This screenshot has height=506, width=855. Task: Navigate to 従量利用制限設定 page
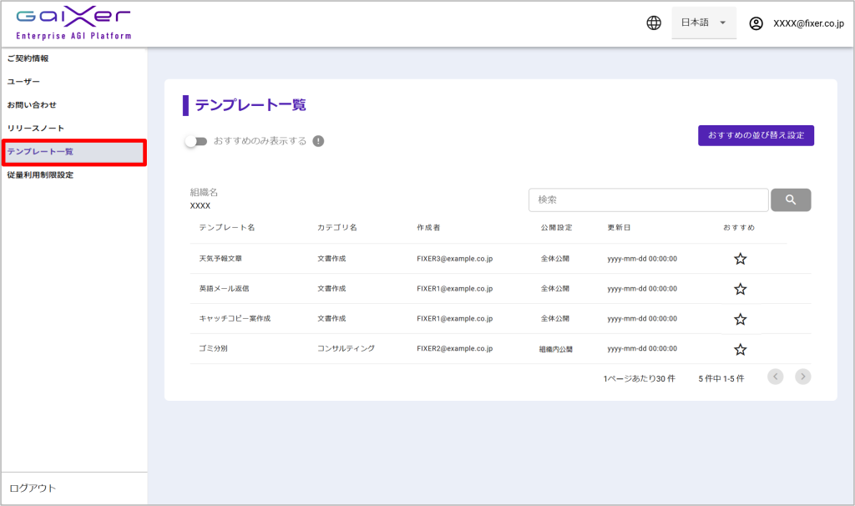(40, 175)
